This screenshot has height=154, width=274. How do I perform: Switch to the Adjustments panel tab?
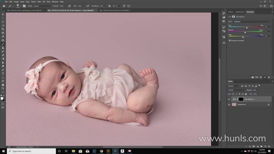(x=240, y=12)
